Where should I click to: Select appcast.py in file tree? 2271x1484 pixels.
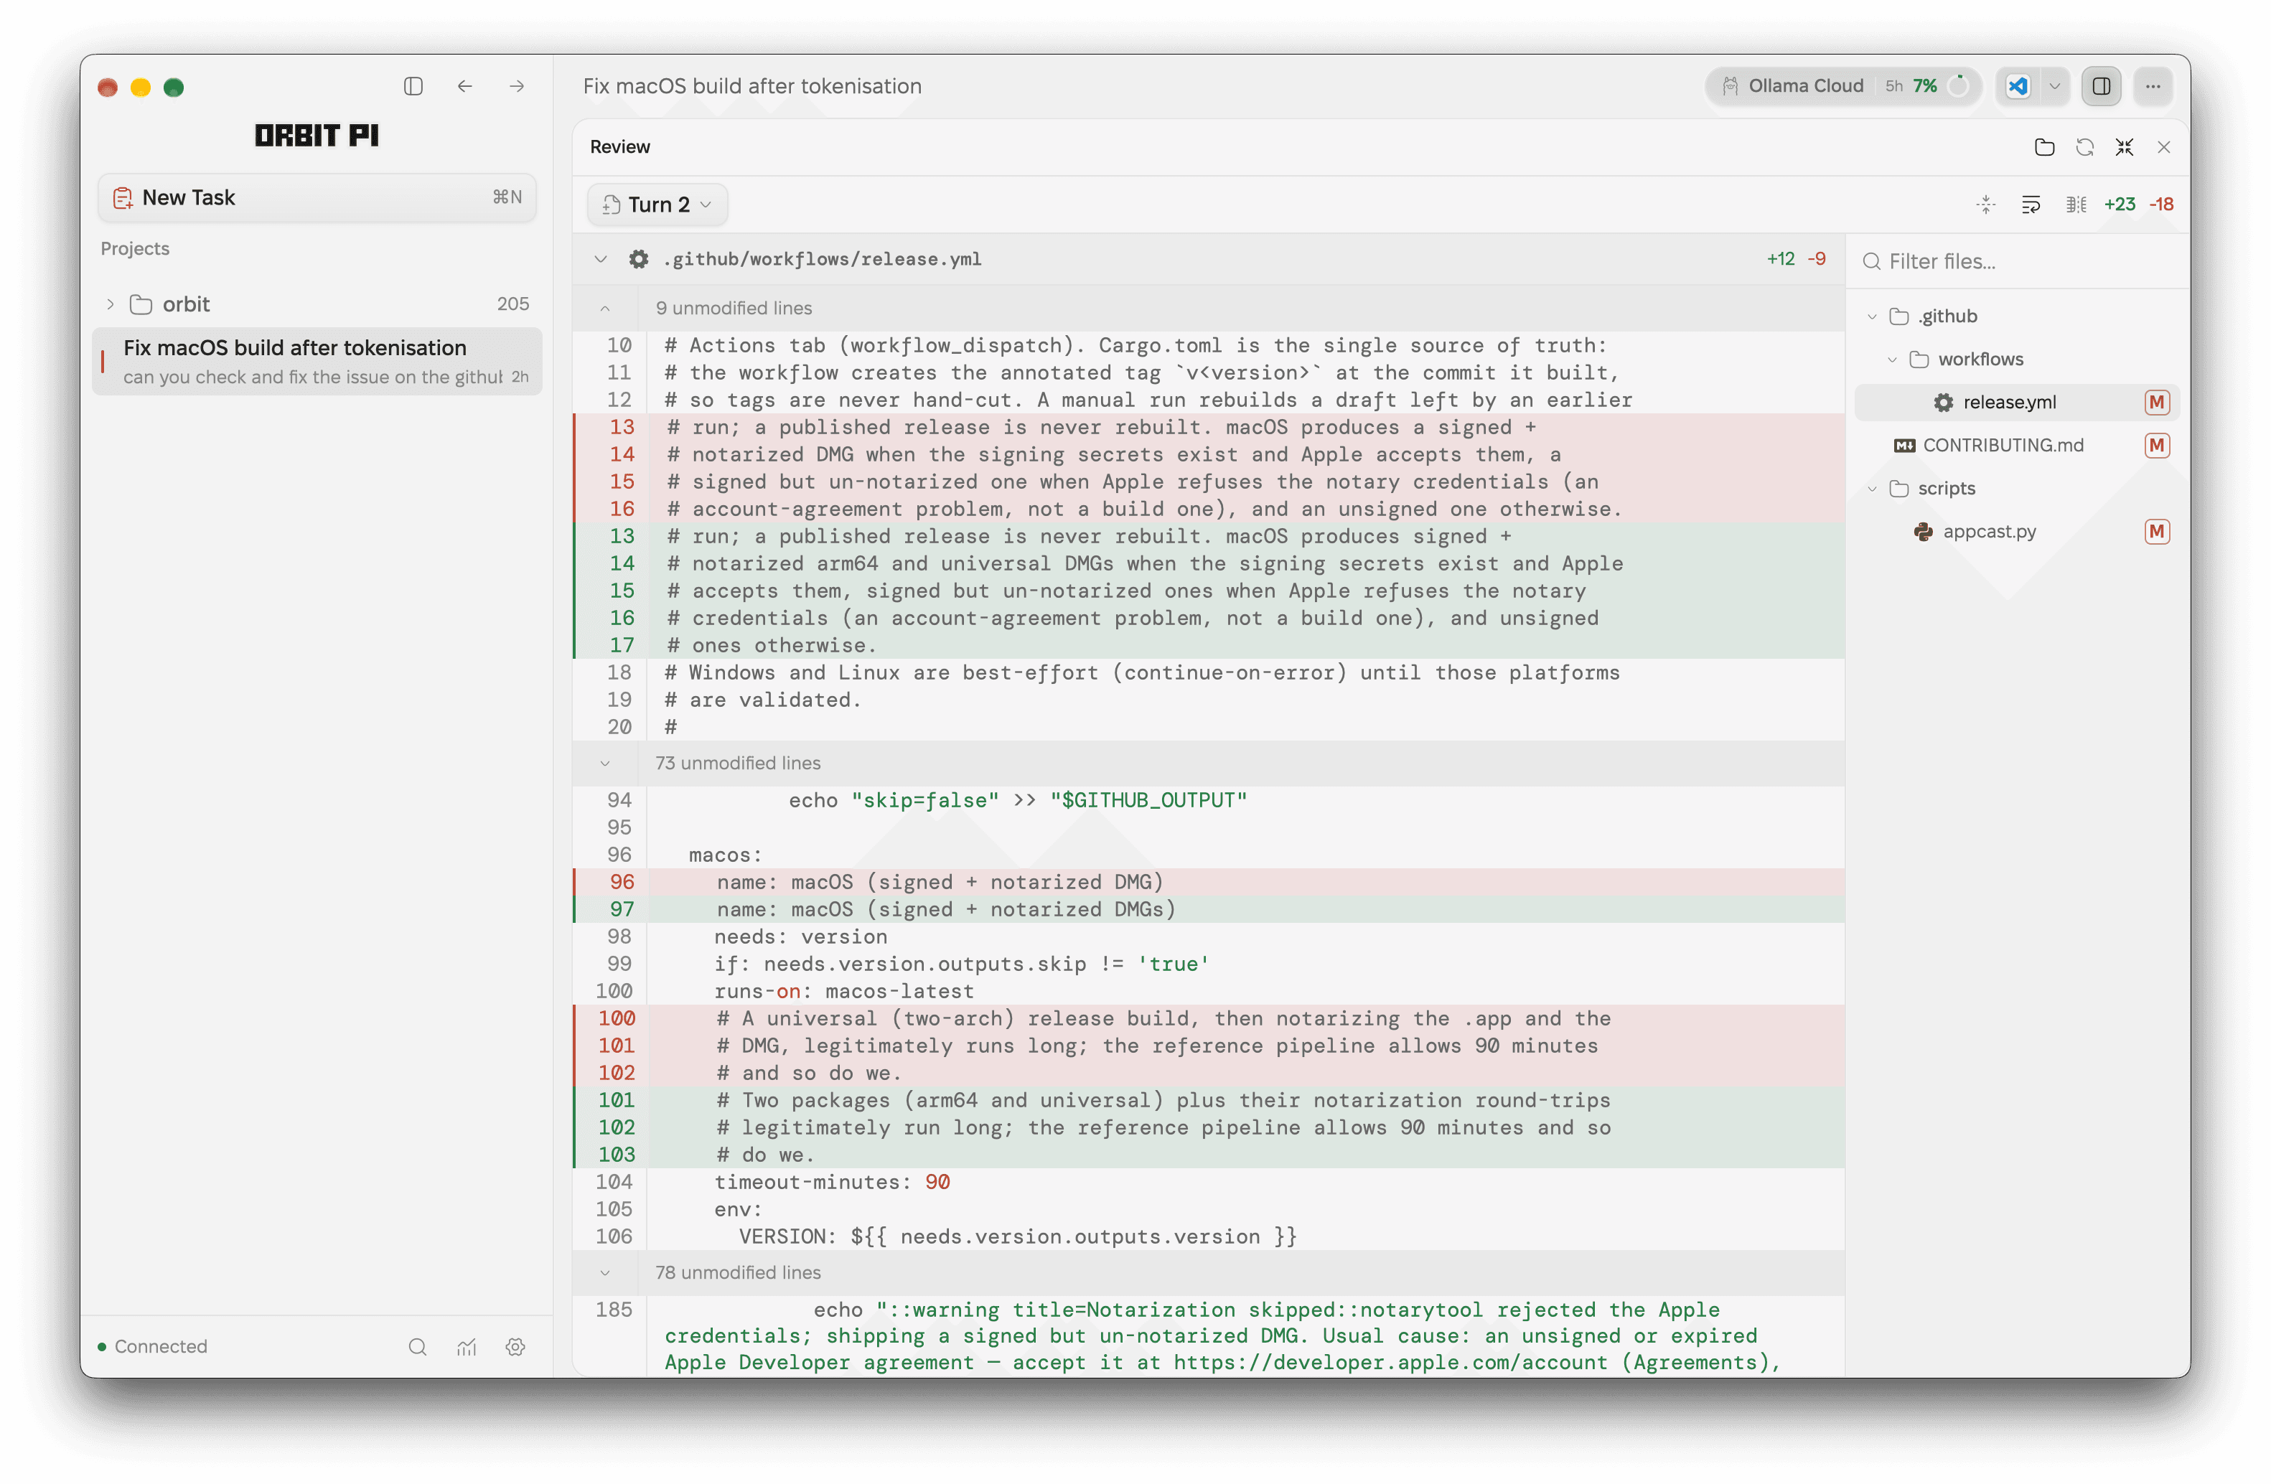pos(2016,531)
